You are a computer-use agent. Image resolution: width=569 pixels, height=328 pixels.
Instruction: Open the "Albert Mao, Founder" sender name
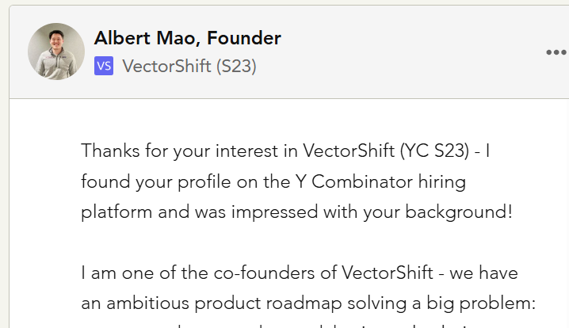click(187, 37)
